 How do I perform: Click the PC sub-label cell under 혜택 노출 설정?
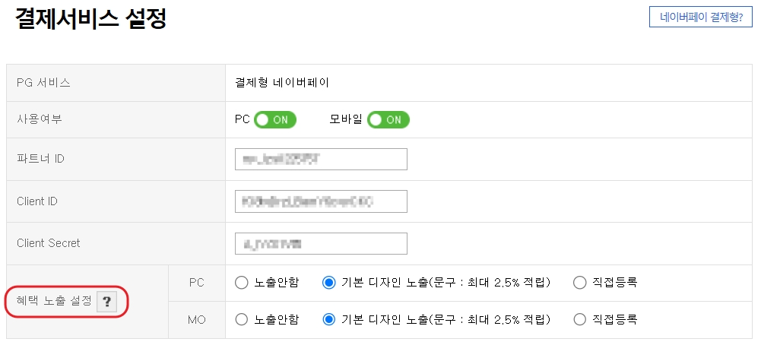click(197, 283)
